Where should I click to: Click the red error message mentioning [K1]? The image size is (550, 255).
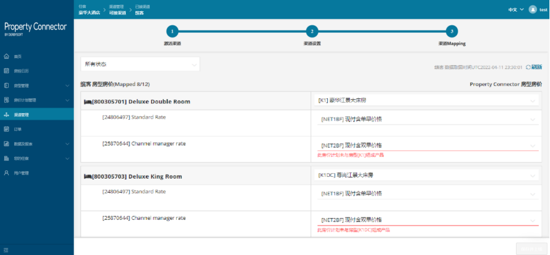[x=350, y=155]
